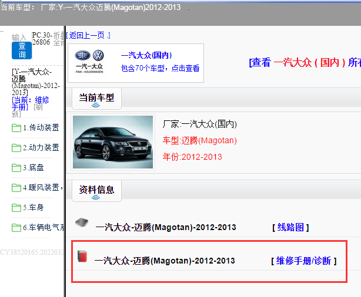The width and height of the screenshot is (361, 297).
Task: Open folder icon for 5.车身
Action: coord(16,208)
